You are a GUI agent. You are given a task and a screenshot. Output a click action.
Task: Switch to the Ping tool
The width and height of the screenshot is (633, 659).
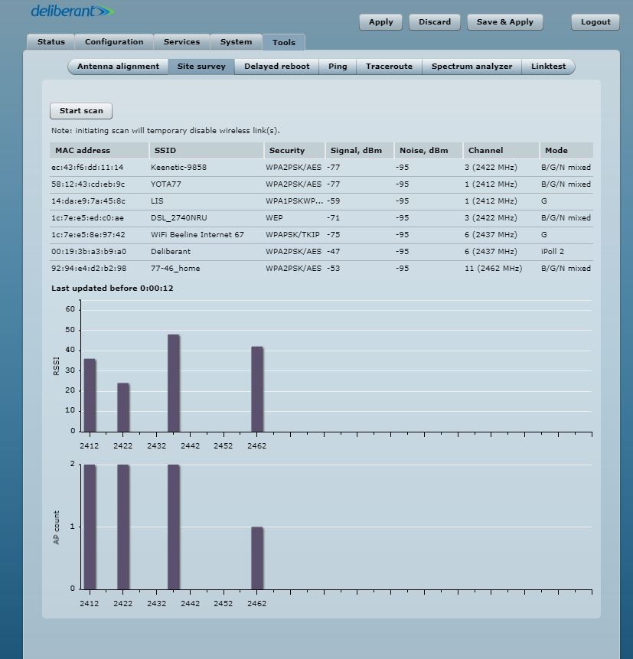[x=338, y=67]
